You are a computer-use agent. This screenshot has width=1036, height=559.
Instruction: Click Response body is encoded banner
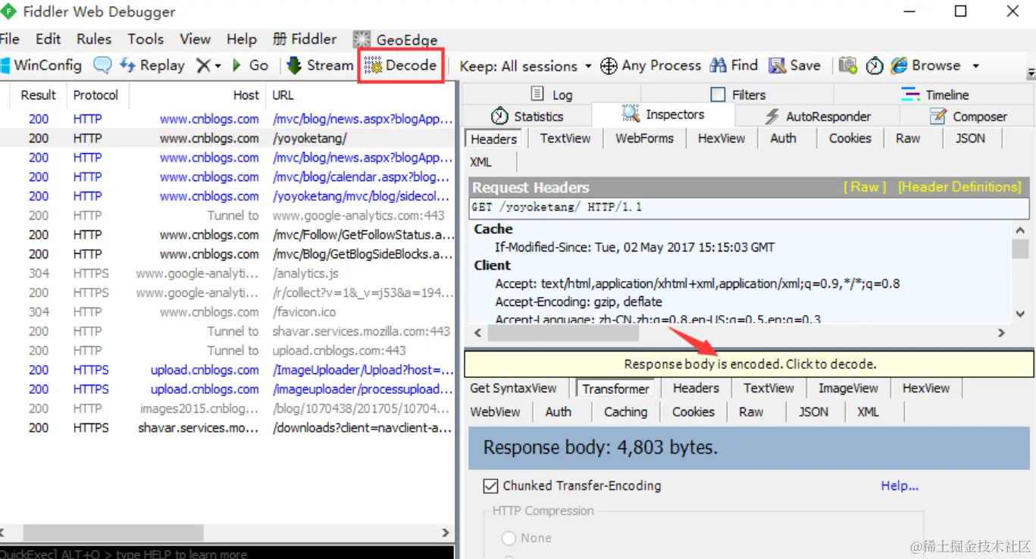point(749,364)
